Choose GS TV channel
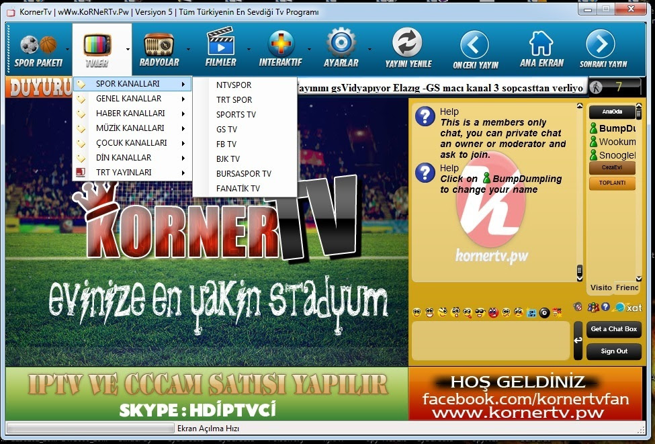Image resolution: width=655 pixels, height=444 pixels. [245, 130]
